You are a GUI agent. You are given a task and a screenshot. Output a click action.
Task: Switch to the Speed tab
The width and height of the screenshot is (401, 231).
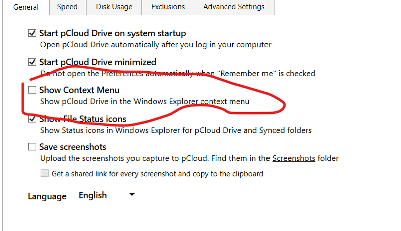pos(67,7)
